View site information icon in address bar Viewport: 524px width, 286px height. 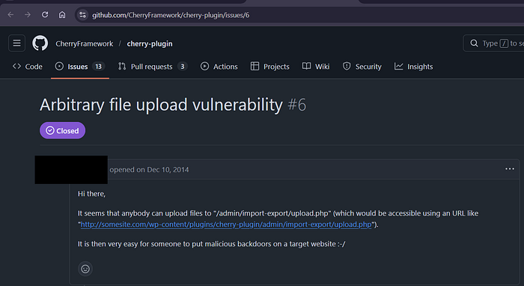point(82,15)
